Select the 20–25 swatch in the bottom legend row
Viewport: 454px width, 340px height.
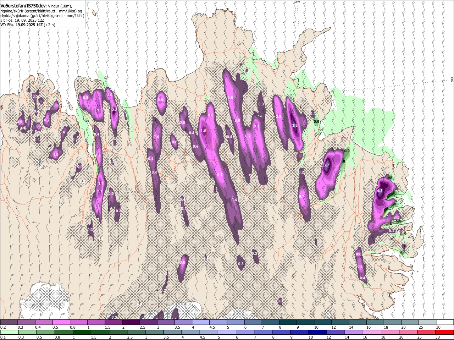click(408, 332)
